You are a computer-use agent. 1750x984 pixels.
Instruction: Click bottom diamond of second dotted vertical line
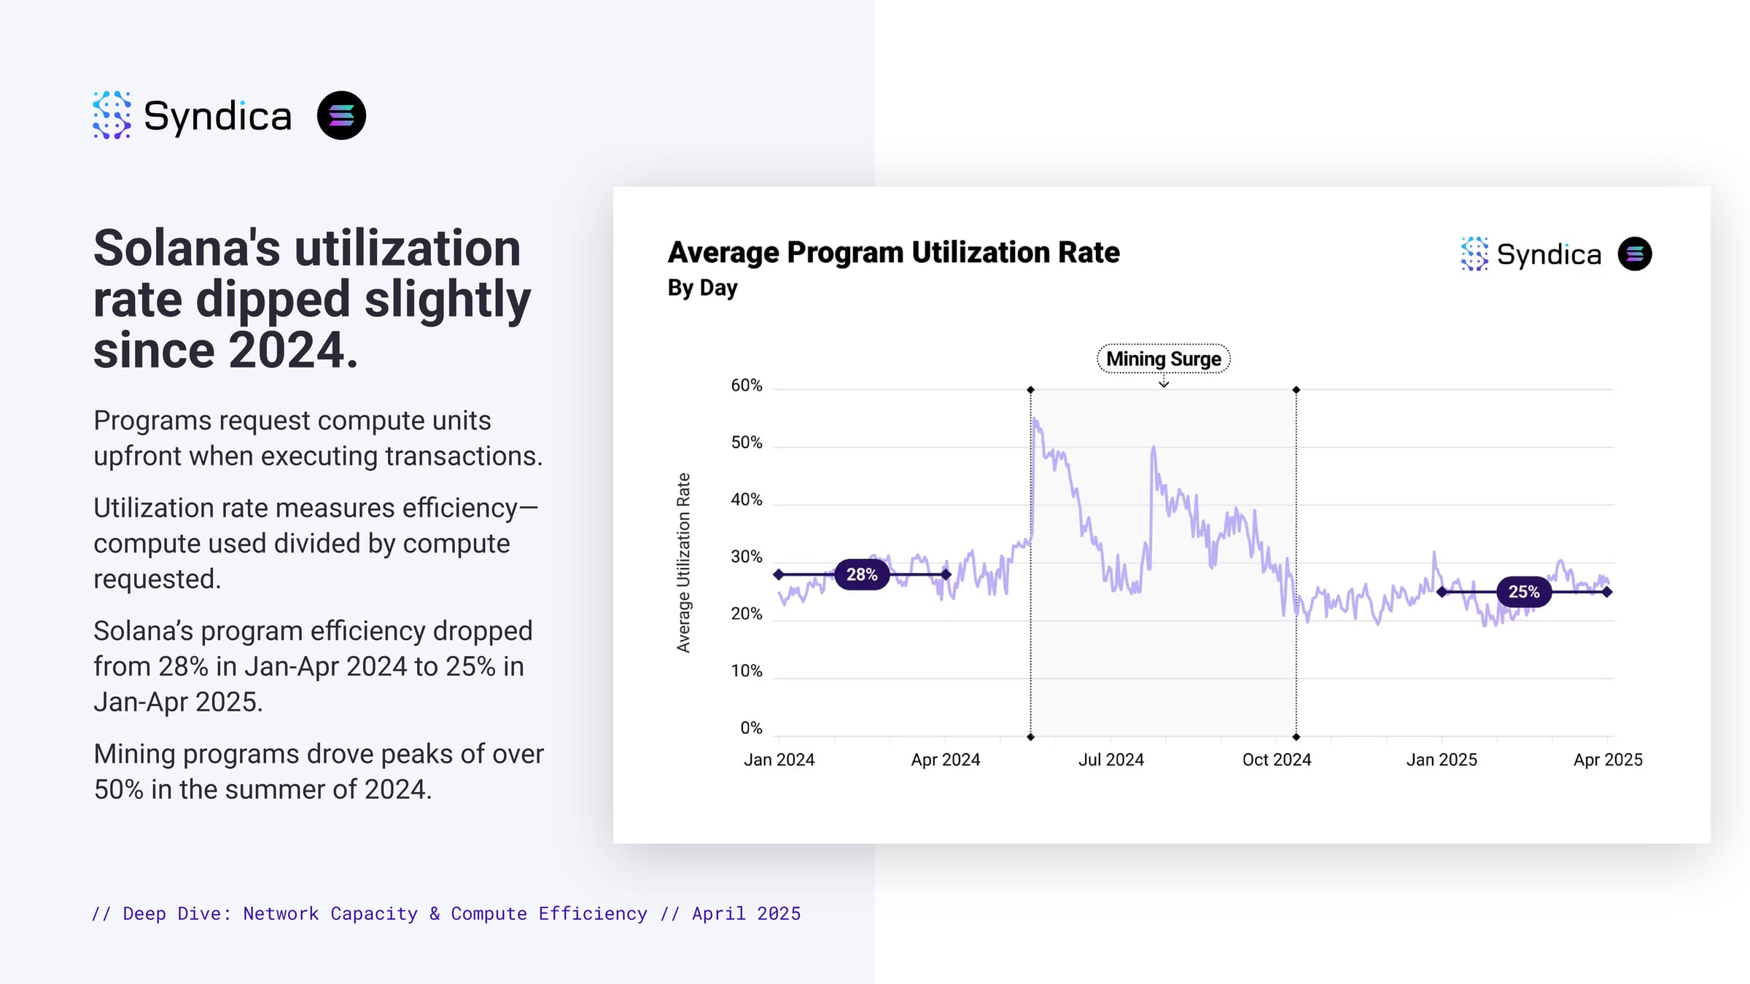[x=1296, y=737]
